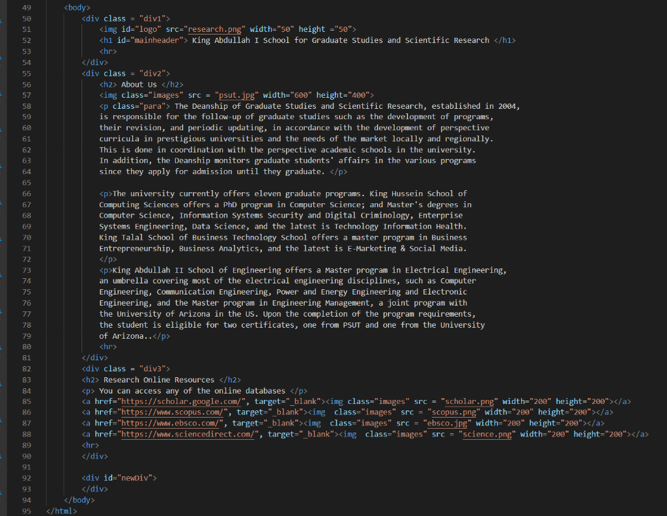Open the underlined ebsco.jpg source path

click(x=447, y=423)
